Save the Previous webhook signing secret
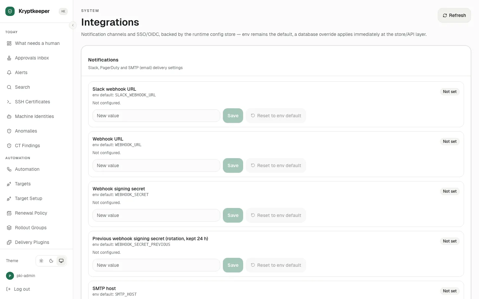This screenshot has height=299, width=479. point(233,265)
